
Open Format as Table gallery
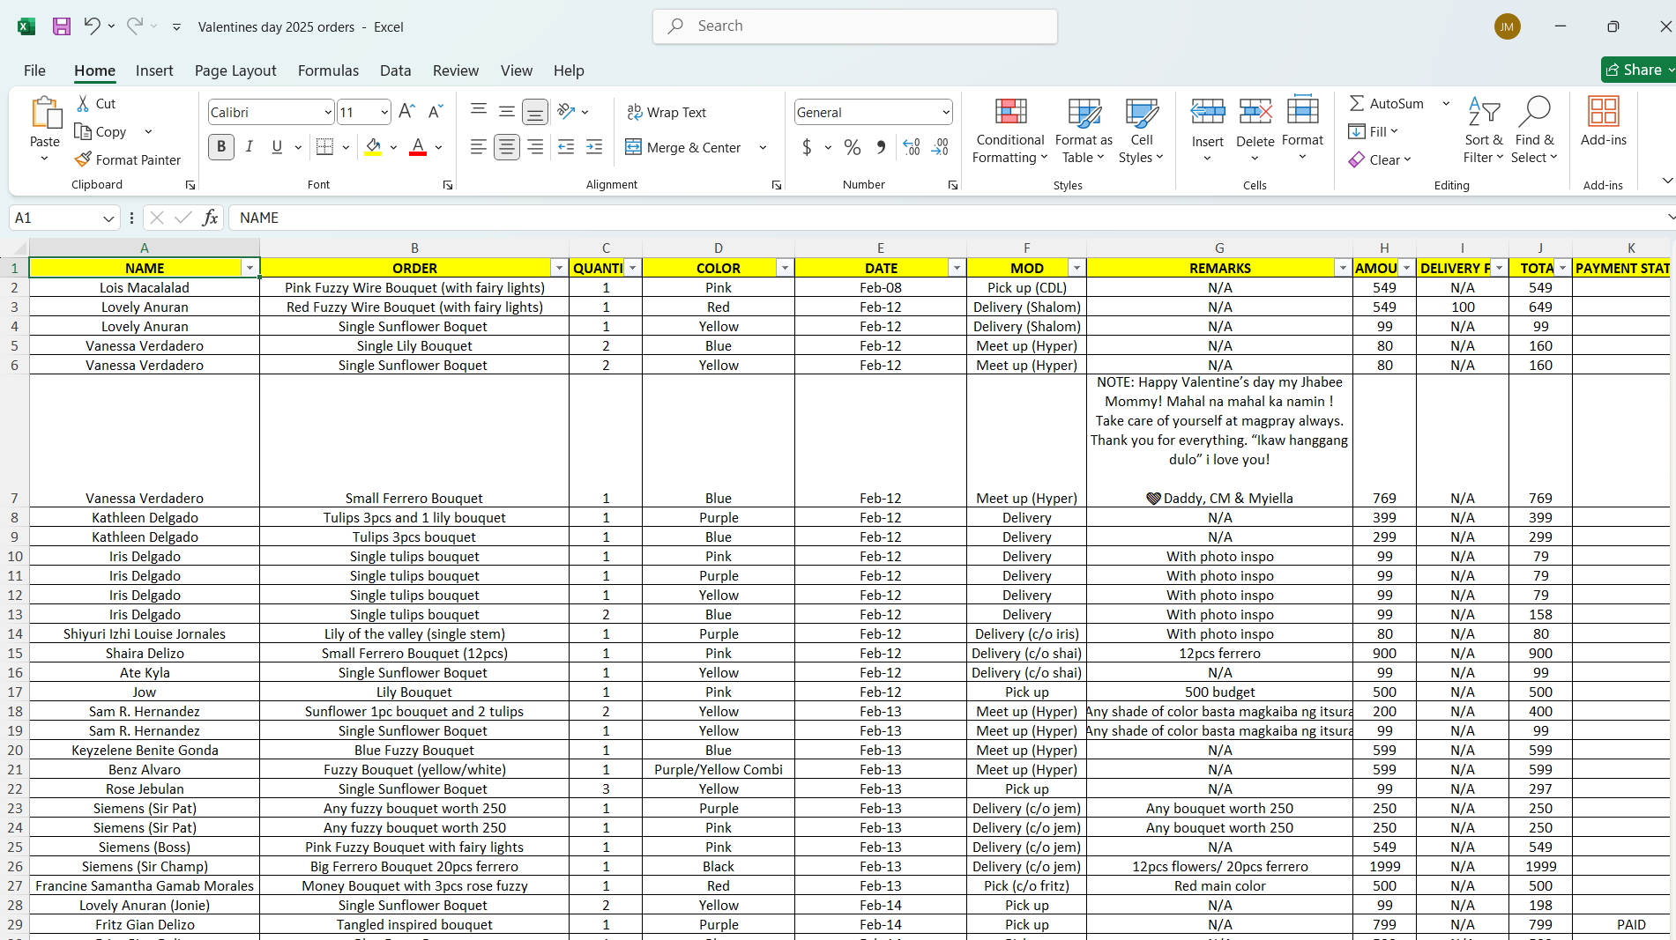point(1084,131)
